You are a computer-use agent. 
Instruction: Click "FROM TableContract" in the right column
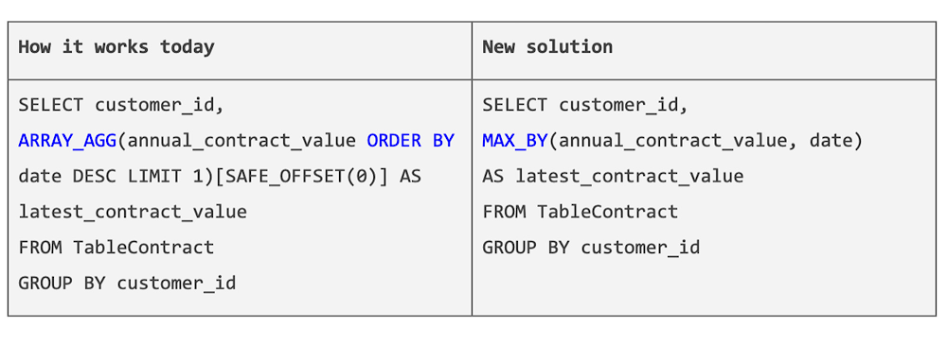click(580, 212)
